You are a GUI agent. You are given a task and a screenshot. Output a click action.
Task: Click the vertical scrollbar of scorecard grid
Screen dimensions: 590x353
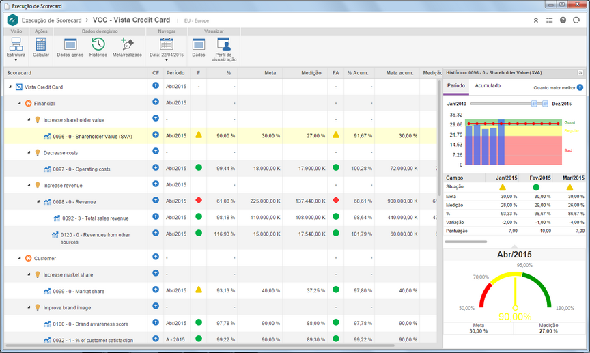tap(439, 138)
